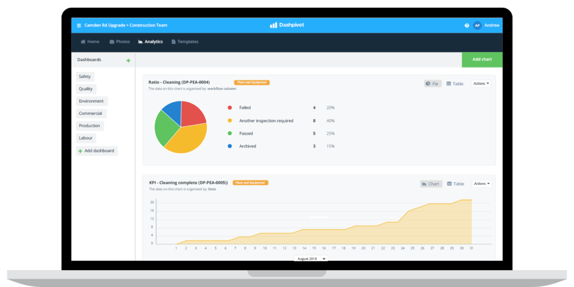Image resolution: width=574 pixels, height=287 pixels.
Task: Open Actions dropdown for Ratio chart
Action: click(x=481, y=84)
